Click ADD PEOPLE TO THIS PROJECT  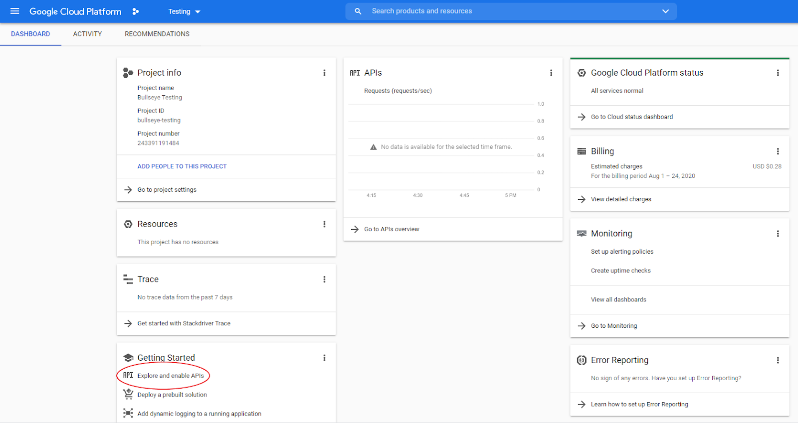(182, 166)
